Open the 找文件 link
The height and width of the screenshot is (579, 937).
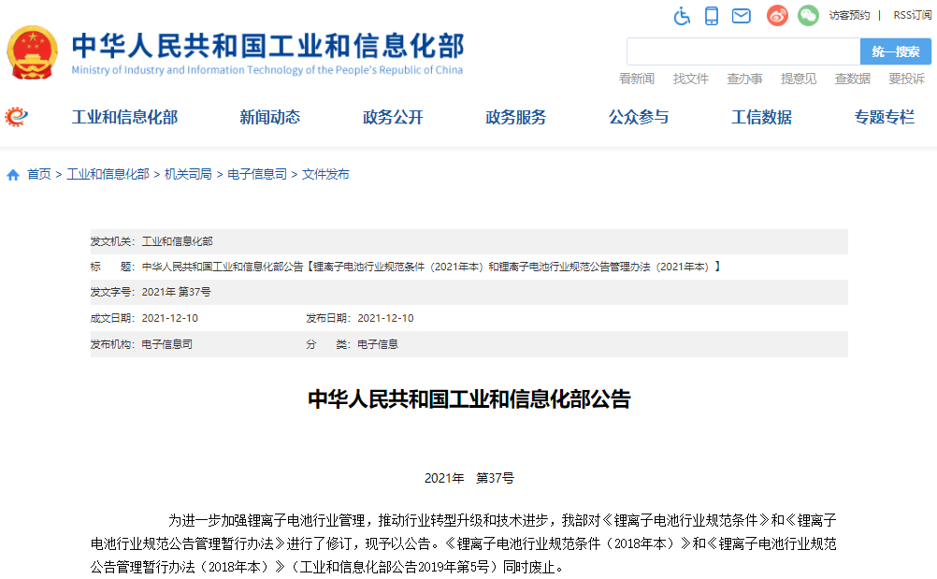[x=690, y=79]
